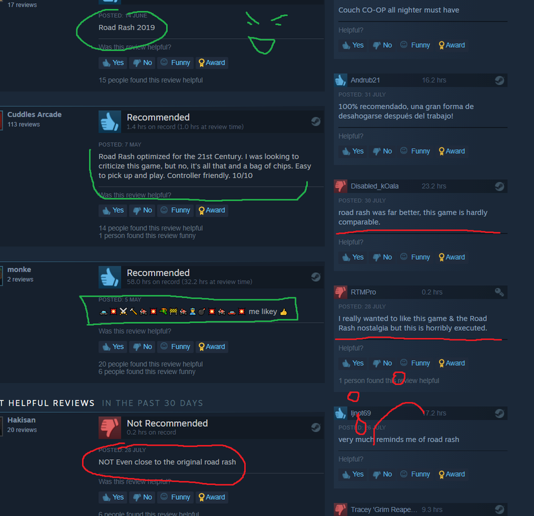Vote Yes on Disabled_kOala's review
The height and width of the screenshot is (516, 534).
(353, 257)
